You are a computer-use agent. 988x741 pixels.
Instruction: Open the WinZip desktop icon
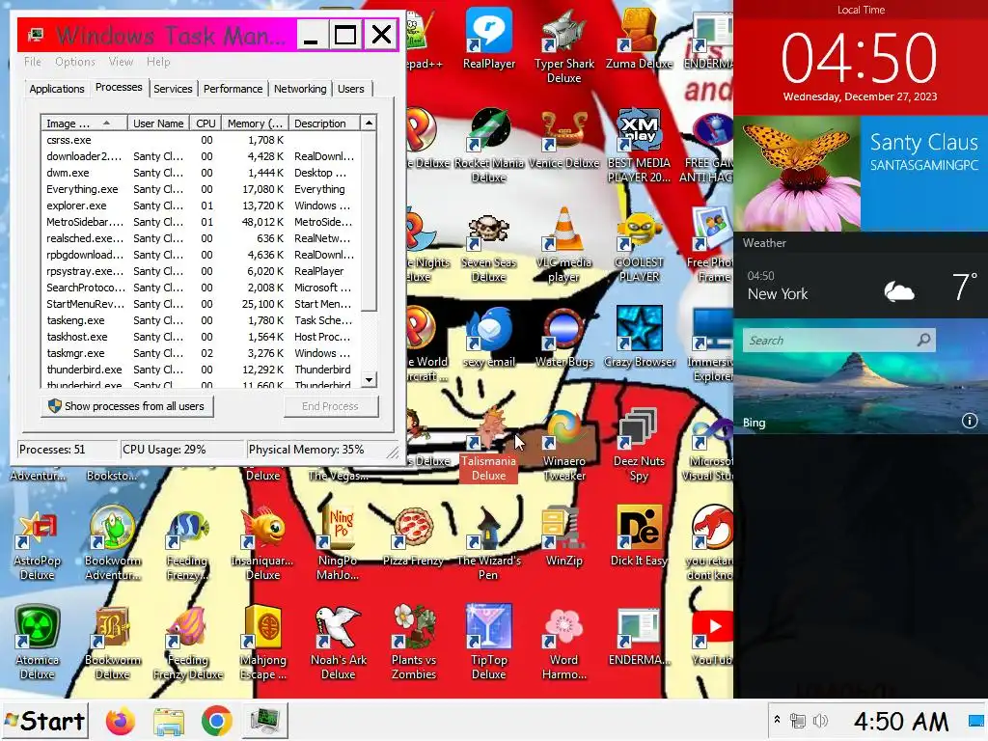click(563, 536)
